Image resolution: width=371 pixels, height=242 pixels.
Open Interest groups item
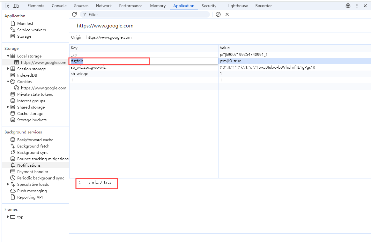click(x=31, y=101)
